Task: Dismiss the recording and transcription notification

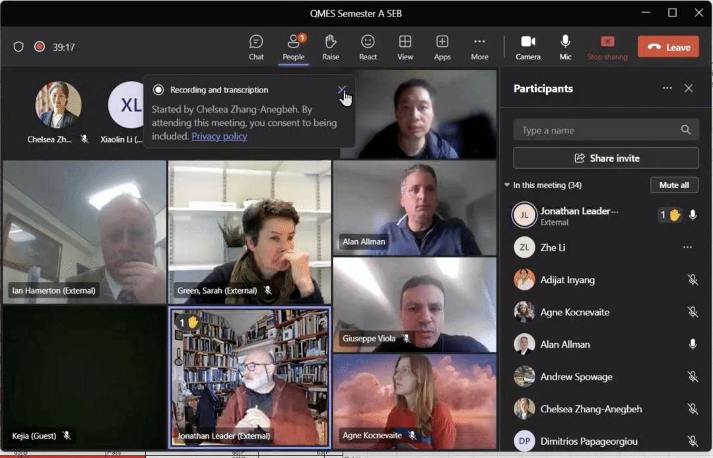Action: pos(341,90)
